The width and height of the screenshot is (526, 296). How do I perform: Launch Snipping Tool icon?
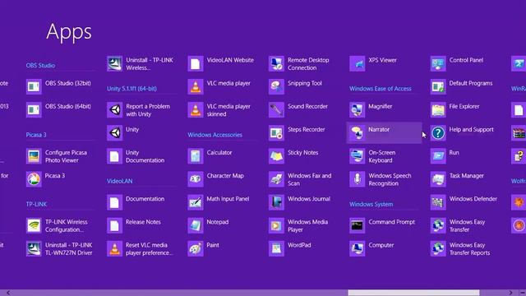pyautogui.click(x=276, y=86)
